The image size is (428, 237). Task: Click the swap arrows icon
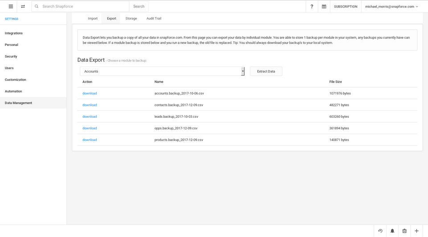(x=23, y=6)
